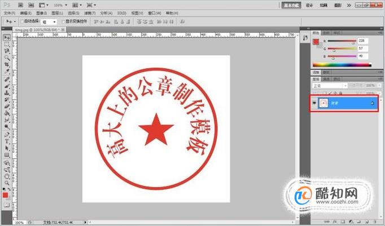Open the 图像(I) menu
Viewport: 385px width, 226px height.
click(x=42, y=13)
